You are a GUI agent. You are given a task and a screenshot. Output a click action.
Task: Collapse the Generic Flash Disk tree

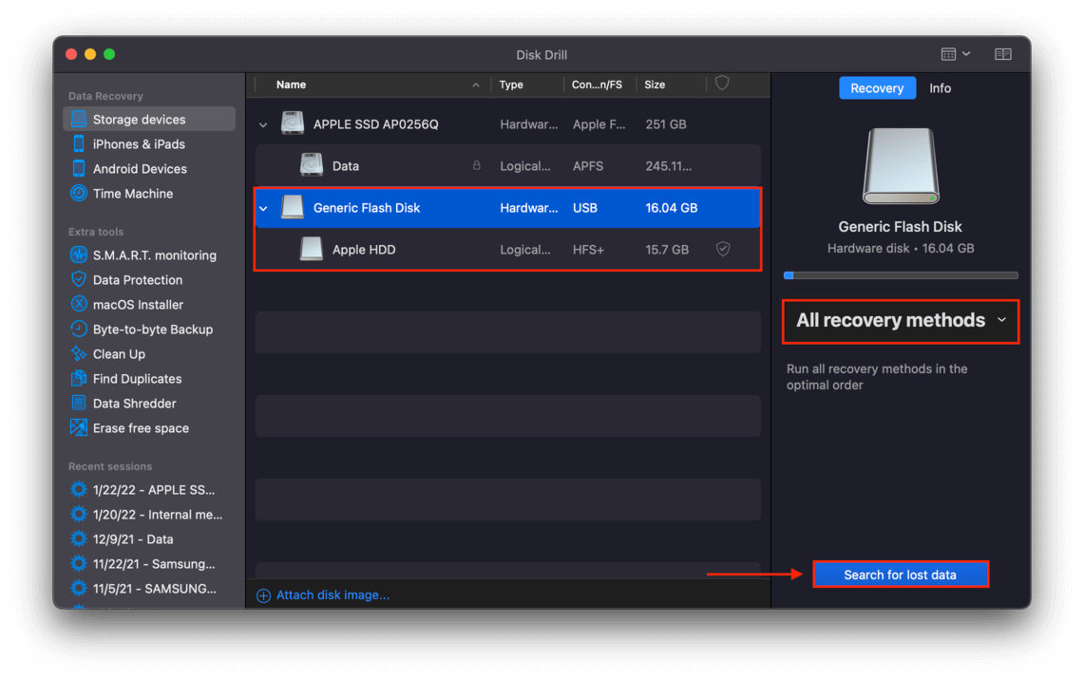(263, 208)
